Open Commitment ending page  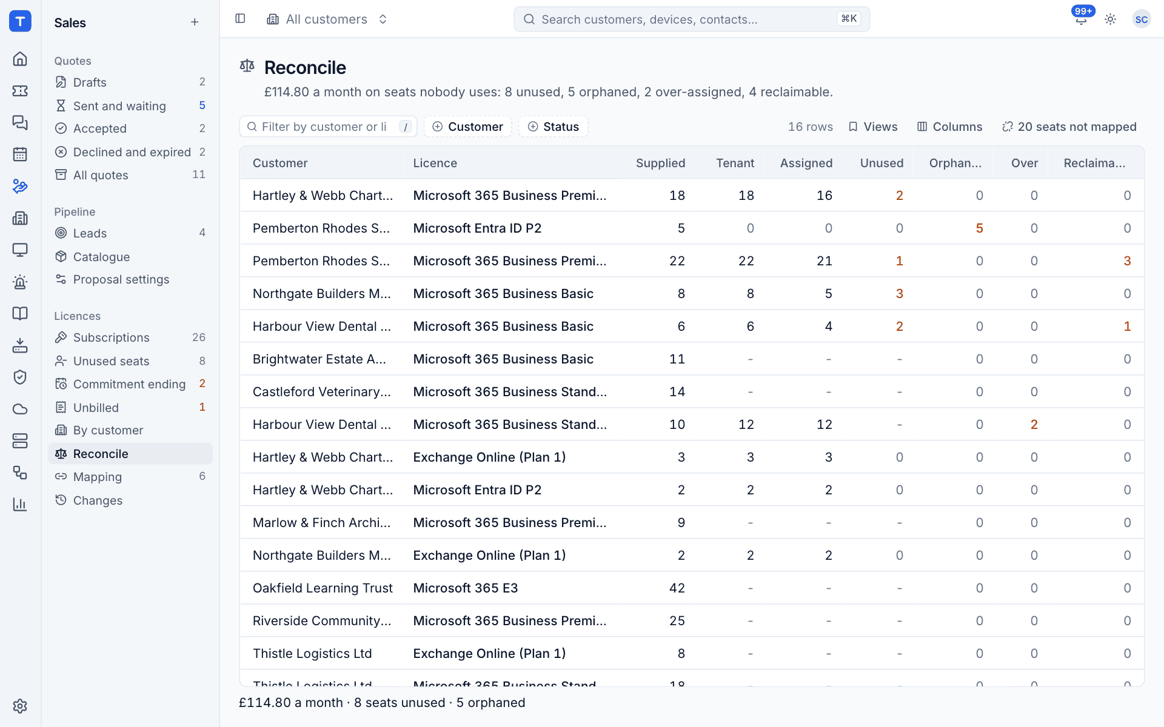tap(130, 384)
